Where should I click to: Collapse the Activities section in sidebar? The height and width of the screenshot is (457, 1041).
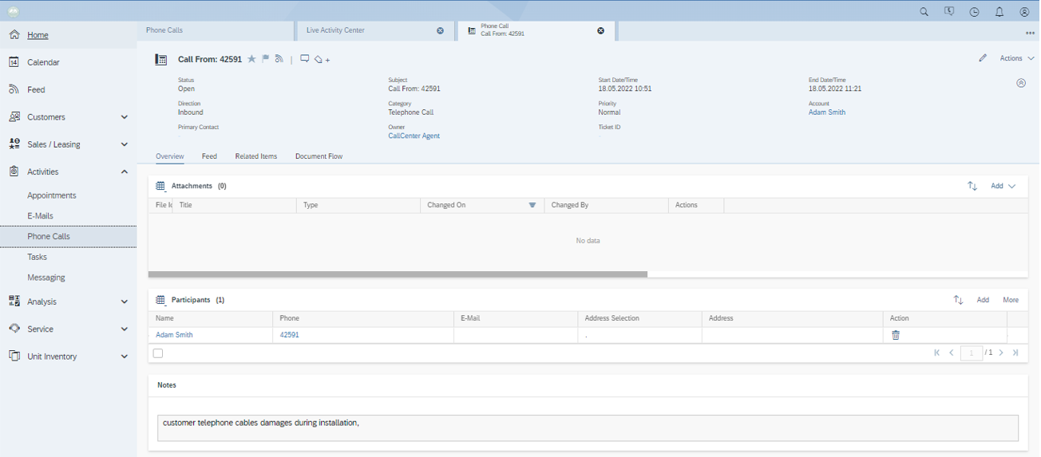[x=124, y=171]
